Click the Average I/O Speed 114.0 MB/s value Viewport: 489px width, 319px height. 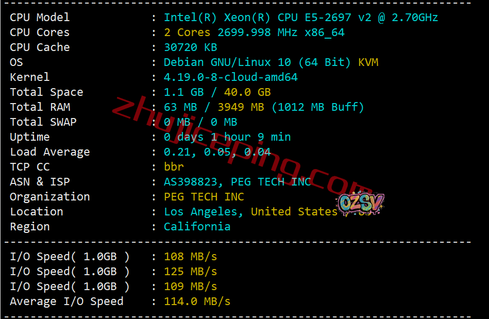coord(197,301)
